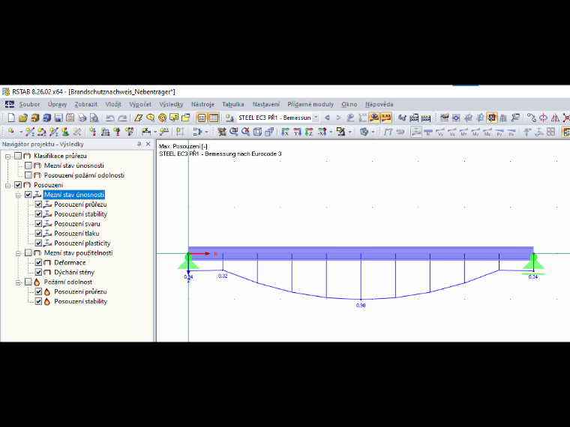Enable the Požární odolnost checkbox
570x427 pixels.
pyautogui.click(x=28, y=282)
